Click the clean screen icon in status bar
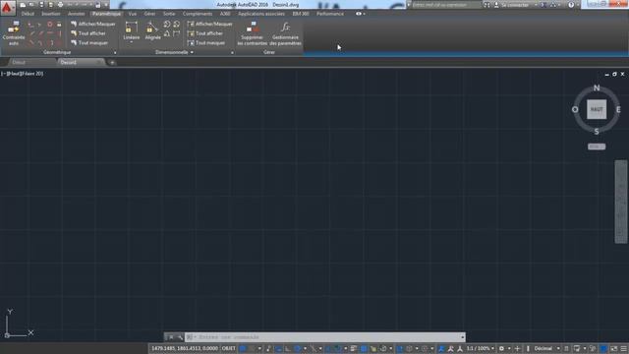Screen dimensions: 629x354 [613, 348]
